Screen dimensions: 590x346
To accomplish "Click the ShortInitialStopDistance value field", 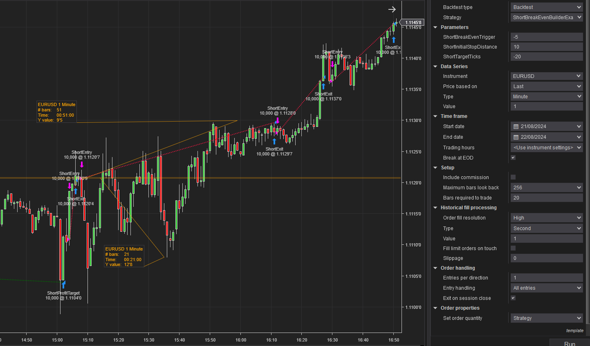I will [547, 47].
